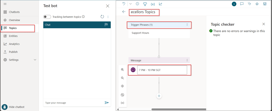Navigate to Entities in sidebar
Viewport: 272px width, 111px height.
13,36
